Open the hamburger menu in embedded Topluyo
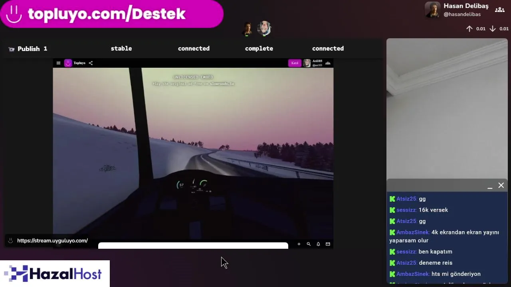 [58, 63]
